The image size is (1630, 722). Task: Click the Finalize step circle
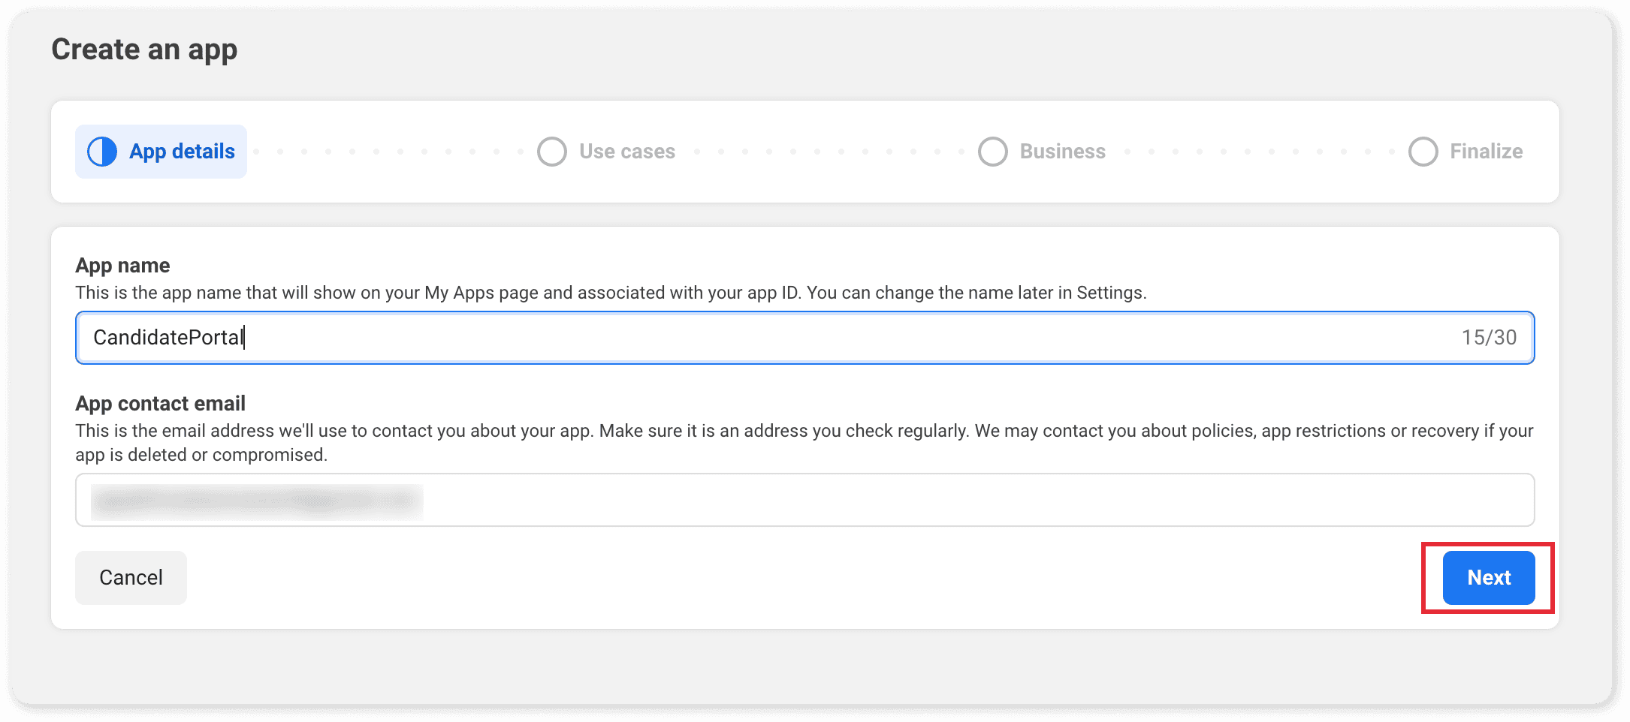(1423, 152)
